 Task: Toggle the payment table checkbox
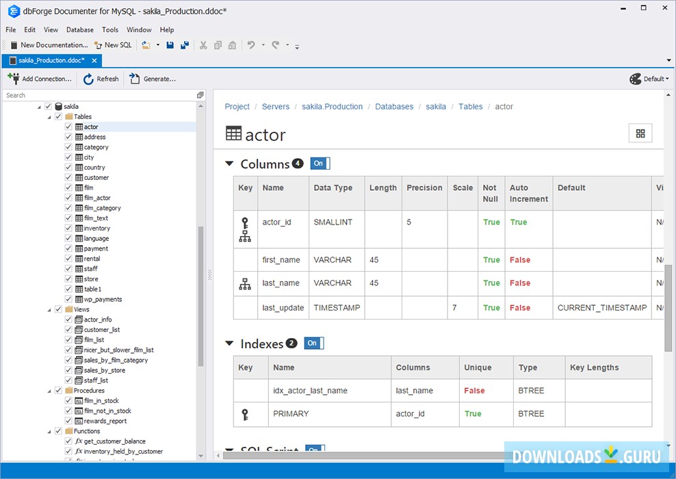tap(68, 248)
